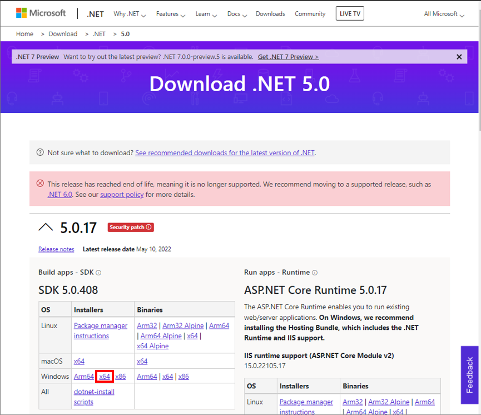Download SDK Linux Arm64 binary
The height and width of the screenshot is (415, 481).
pyautogui.click(x=219, y=325)
